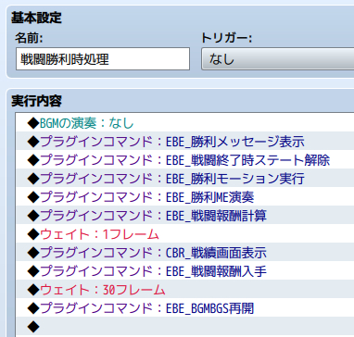Select the EBE_戦闘報酬入手 command row

[x=184, y=271]
